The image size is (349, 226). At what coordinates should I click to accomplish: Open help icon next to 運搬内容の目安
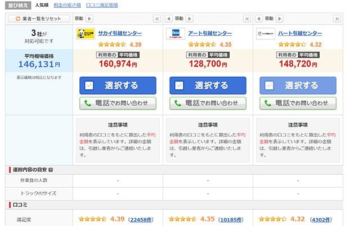pos(51,170)
